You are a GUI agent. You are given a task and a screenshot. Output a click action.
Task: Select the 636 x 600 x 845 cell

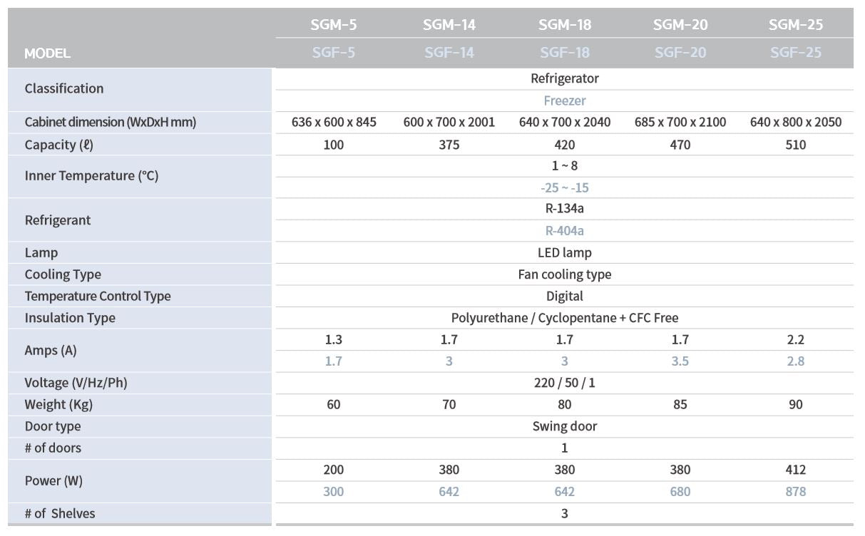click(x=334, y=122)
